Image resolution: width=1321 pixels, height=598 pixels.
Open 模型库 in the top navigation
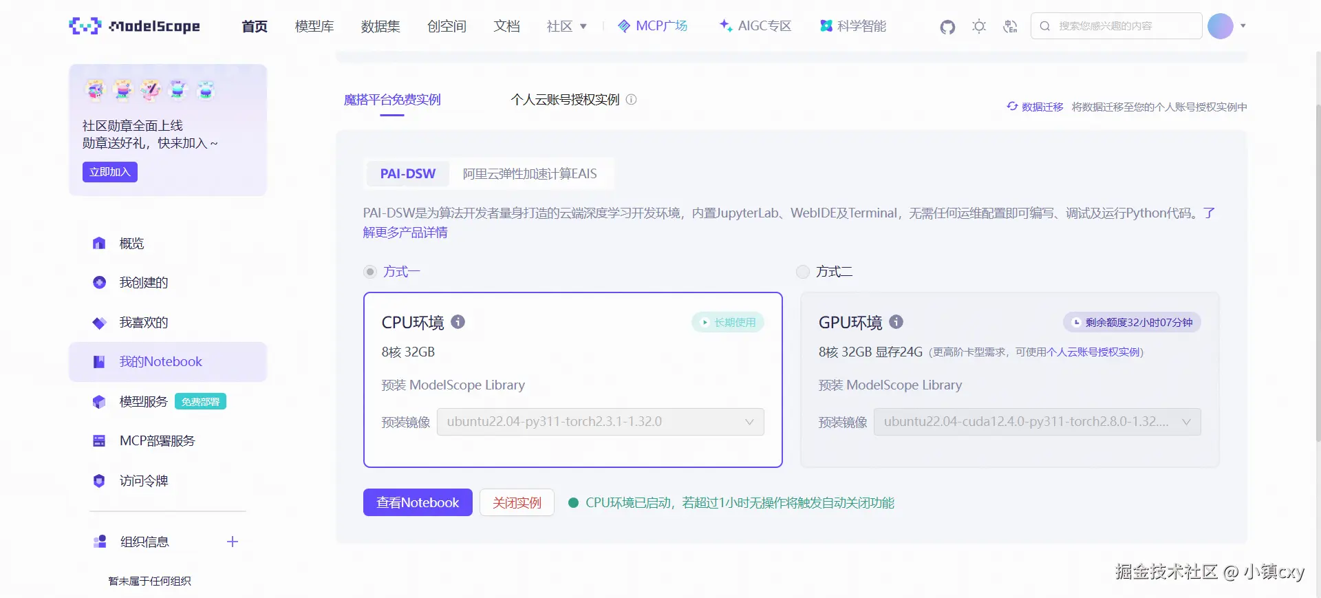click(314, 26)
